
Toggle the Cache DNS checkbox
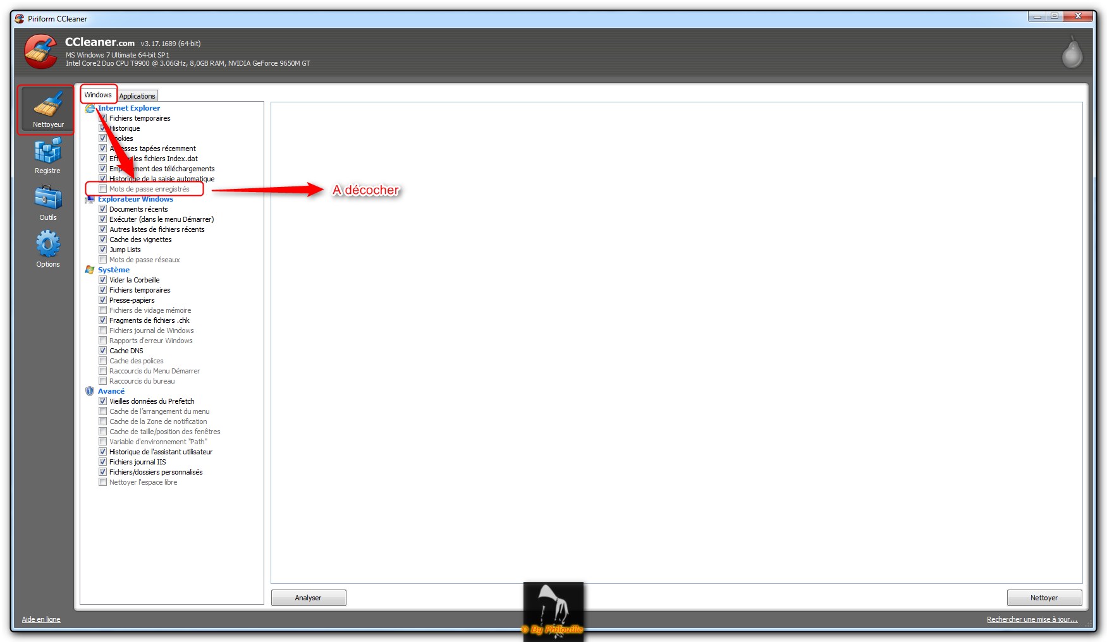click(x=103, y=351)
